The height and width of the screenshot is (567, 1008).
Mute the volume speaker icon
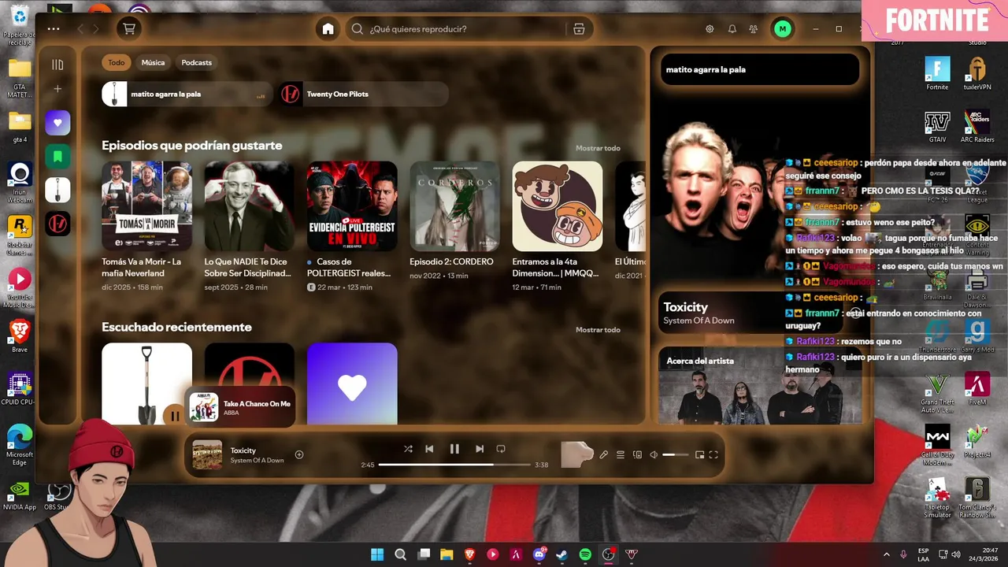[654, 454]
